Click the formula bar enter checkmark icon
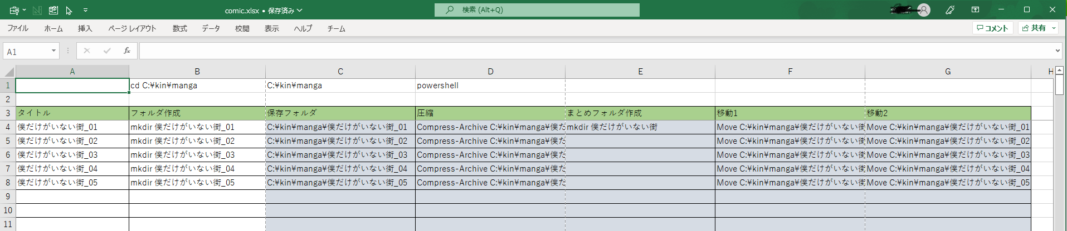This screenshot has height=231, width=1067. 107,51
